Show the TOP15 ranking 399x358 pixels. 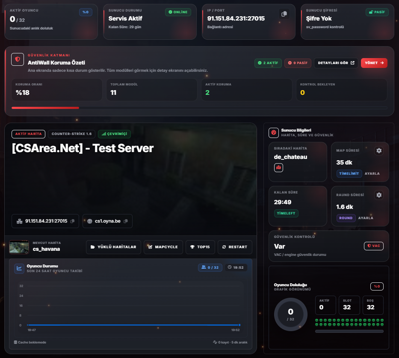(200, 247)
